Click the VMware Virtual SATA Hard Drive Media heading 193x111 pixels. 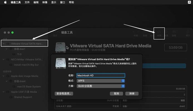110,46
